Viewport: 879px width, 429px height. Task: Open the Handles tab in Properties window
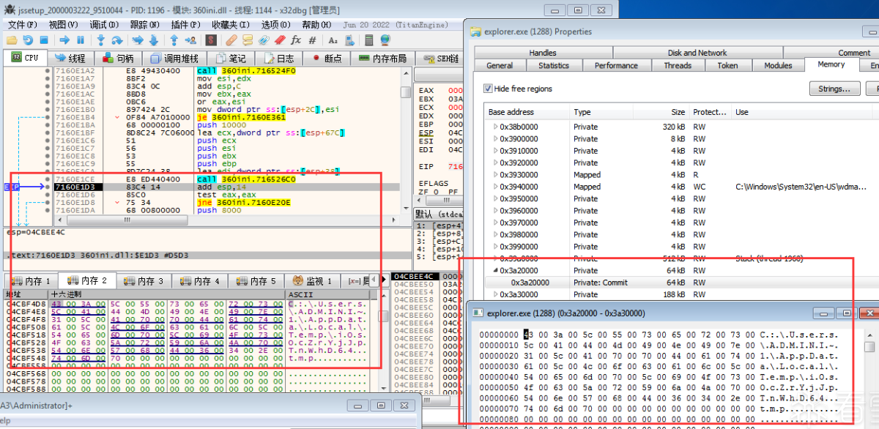point(543,53)
